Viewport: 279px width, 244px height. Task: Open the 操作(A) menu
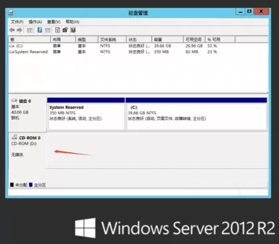click(35, 22)
